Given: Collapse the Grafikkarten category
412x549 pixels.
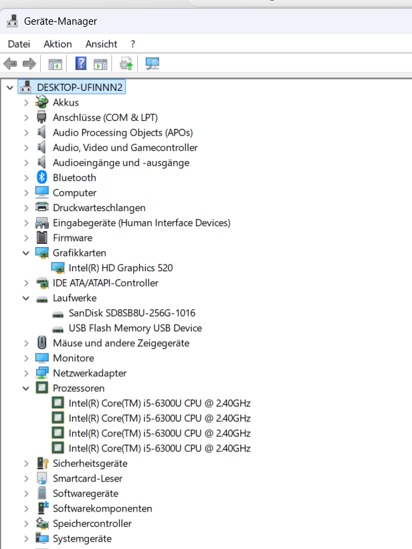Looking at the screenshot, I should (x=26, y=252).
